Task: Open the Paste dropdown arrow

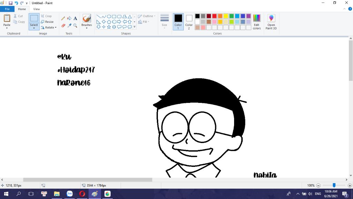Action: point(7,28)
